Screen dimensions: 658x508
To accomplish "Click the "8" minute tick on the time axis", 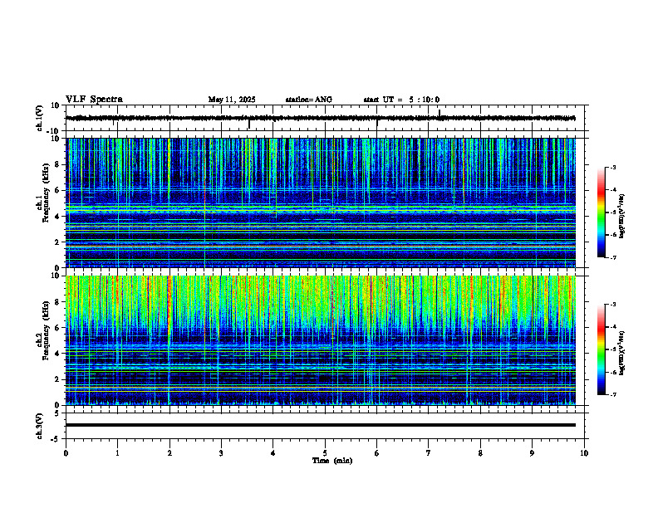I will (x=480, y=453).
